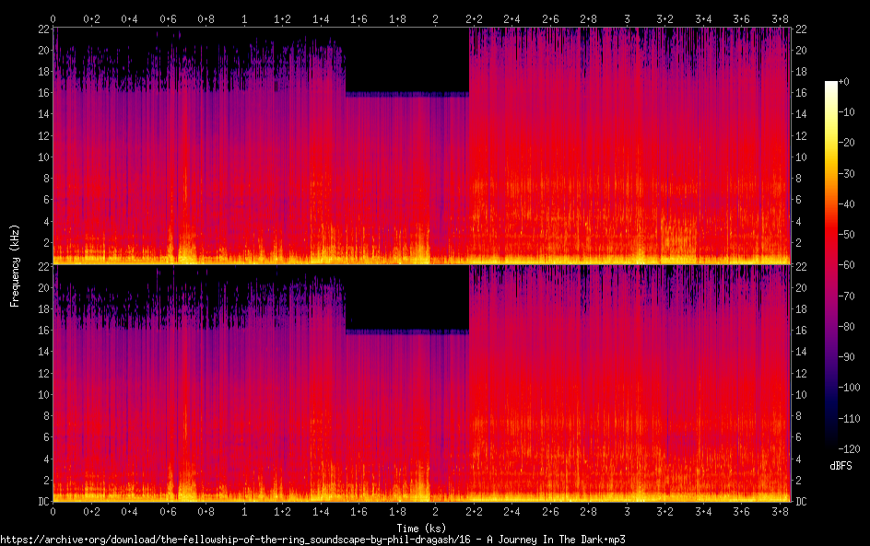Click the 1 tick on top time axis
870x546 pixels.
(x=244, y=18)
